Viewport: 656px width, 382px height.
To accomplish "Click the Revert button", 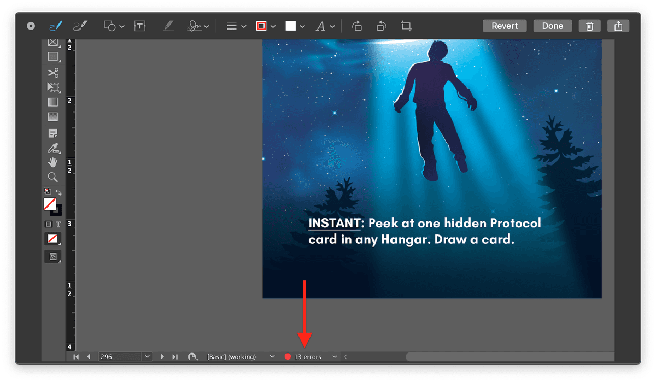I will (505, 26).
